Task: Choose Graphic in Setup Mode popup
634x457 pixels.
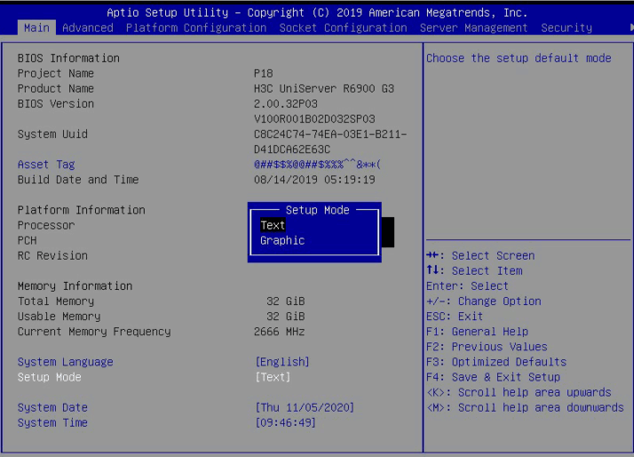Action: [x=282, y=240]
